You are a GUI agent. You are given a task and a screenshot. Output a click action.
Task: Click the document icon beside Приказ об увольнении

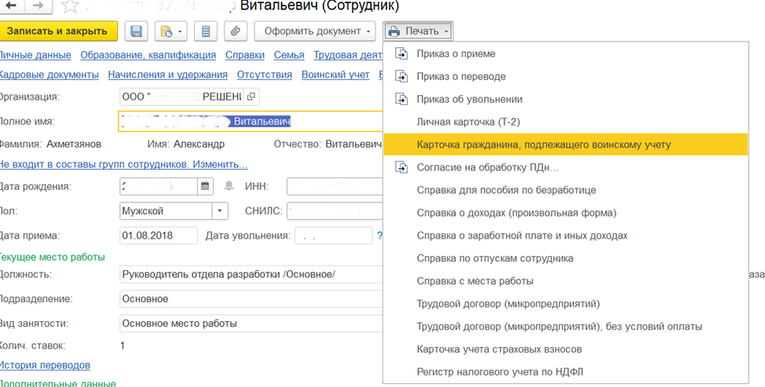click(401, 99)
